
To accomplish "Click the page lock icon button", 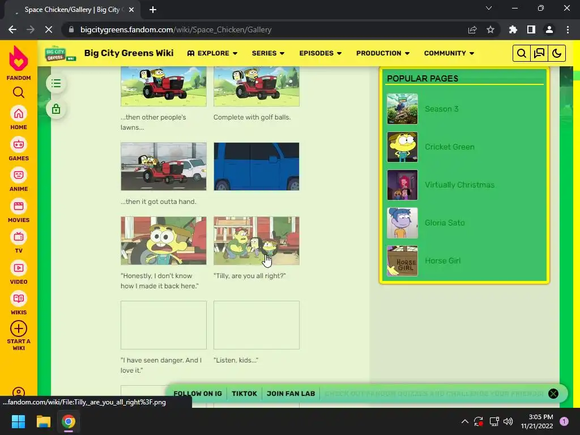I will pos(56,109).
